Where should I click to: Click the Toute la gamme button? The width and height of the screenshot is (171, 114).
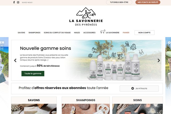(33, 74)
